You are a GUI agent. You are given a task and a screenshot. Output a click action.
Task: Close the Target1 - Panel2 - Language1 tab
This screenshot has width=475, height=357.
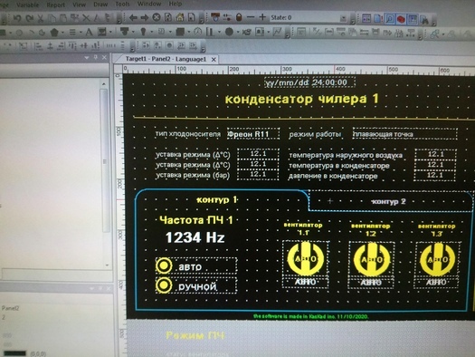point(214,60)
